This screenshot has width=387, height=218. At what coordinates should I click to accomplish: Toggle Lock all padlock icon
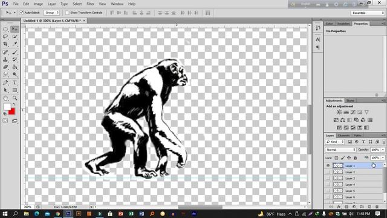pyautogui.click(x=355, y=157)
